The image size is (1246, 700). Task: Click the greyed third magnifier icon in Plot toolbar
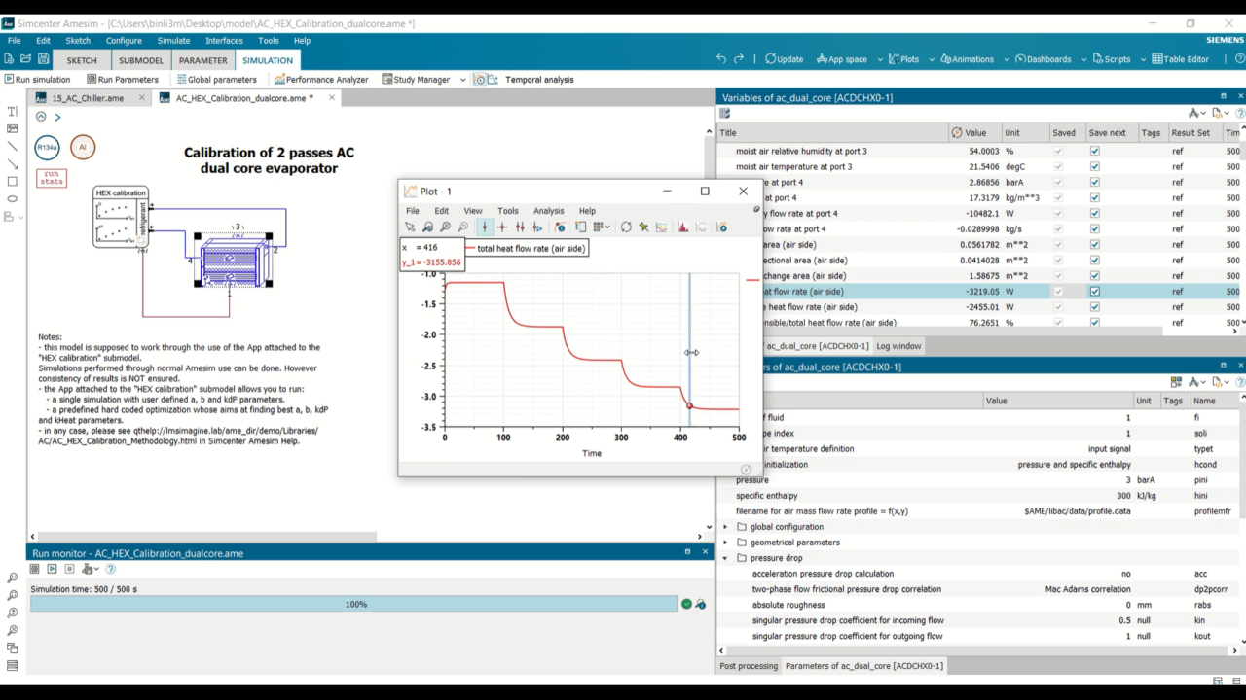tap(463, 227)
